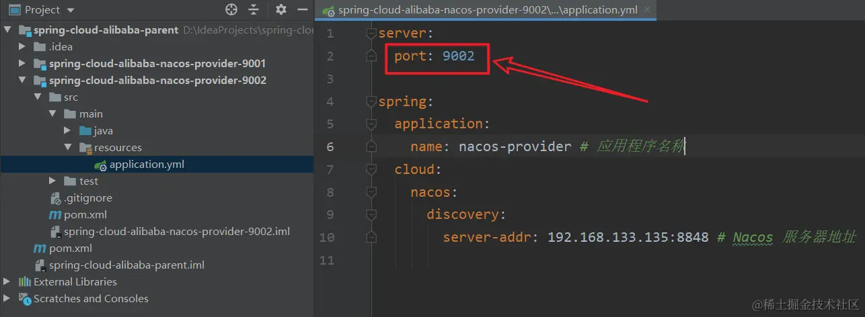Image resolution: width=865 pixels, height=317 pixels.
Task: Hide the Project tool window with minus icon
Action: click(x=302, y=9)
